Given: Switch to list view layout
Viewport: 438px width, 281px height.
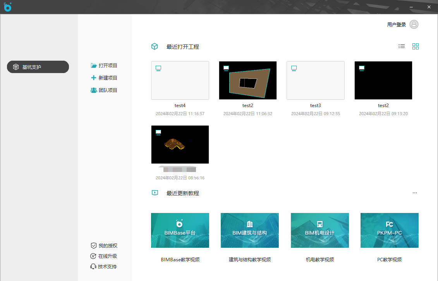Looking at the screenshot, I should click(402, 46).
